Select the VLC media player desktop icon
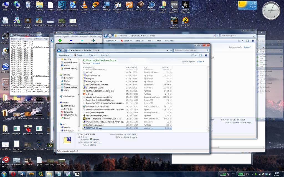The image size is (284, 177). pos(84,7)
